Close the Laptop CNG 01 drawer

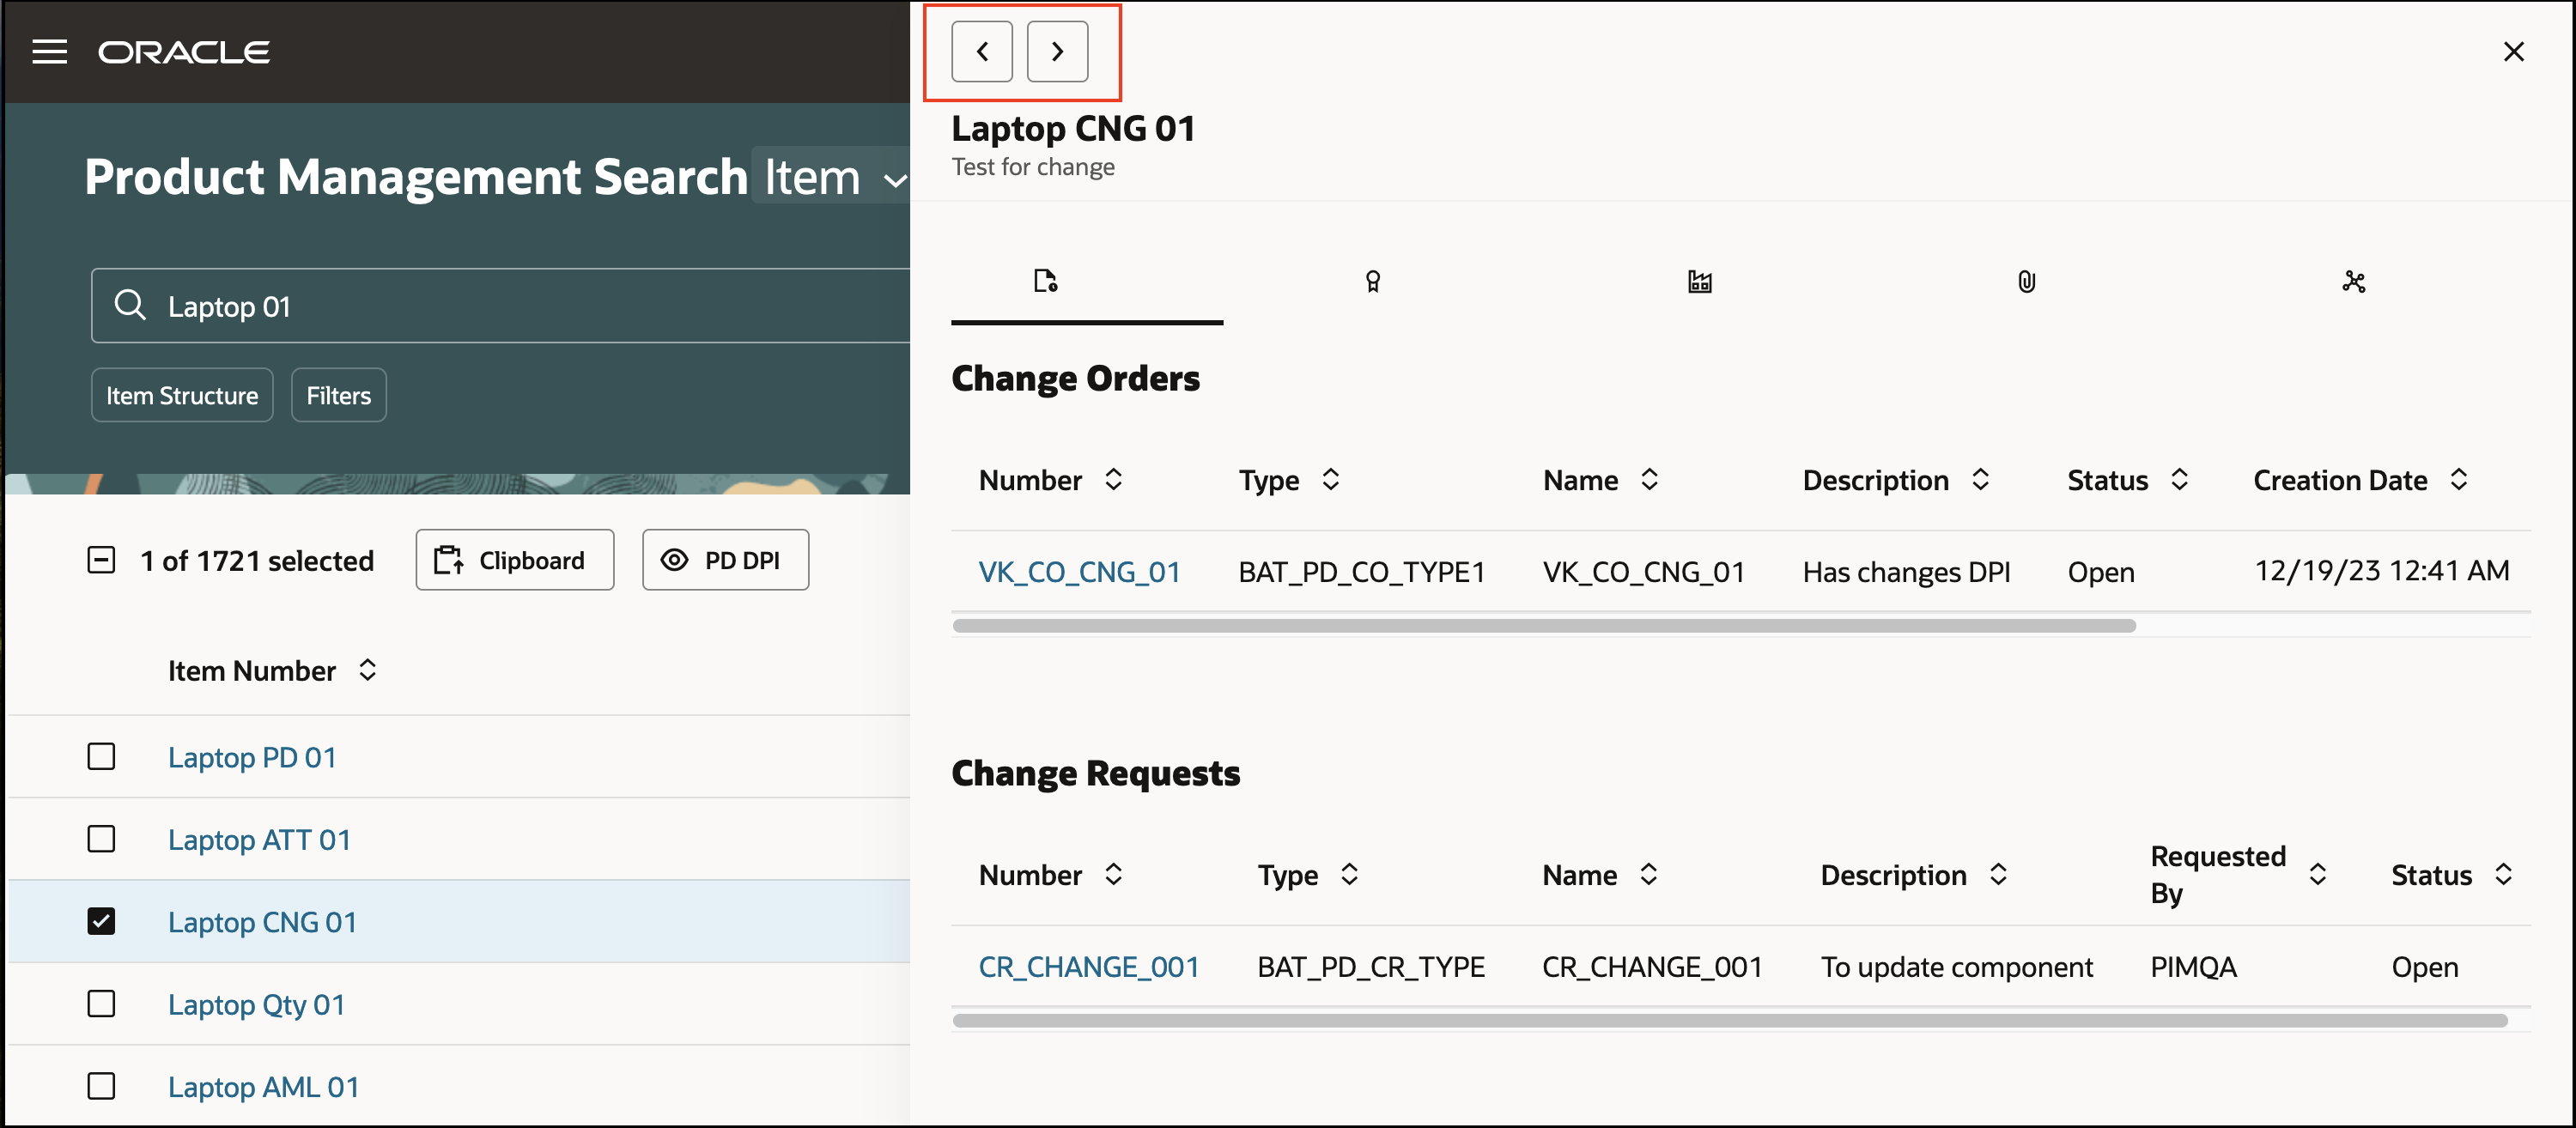pyautogui.click(x=2513, y=51)
